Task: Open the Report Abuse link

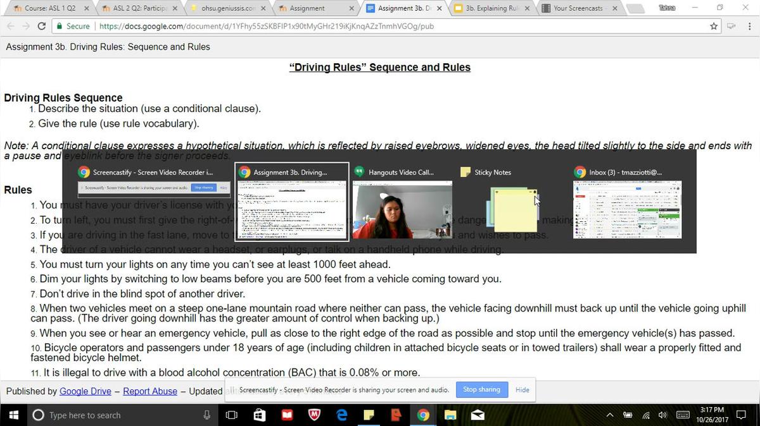Action: (150, 391)
